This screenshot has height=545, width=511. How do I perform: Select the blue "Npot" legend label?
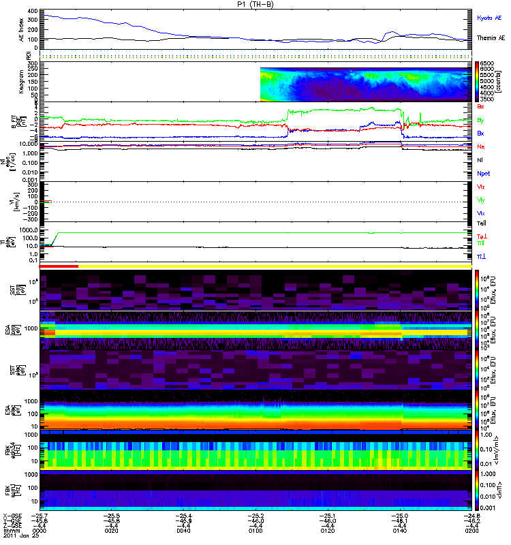coord(484,174)
